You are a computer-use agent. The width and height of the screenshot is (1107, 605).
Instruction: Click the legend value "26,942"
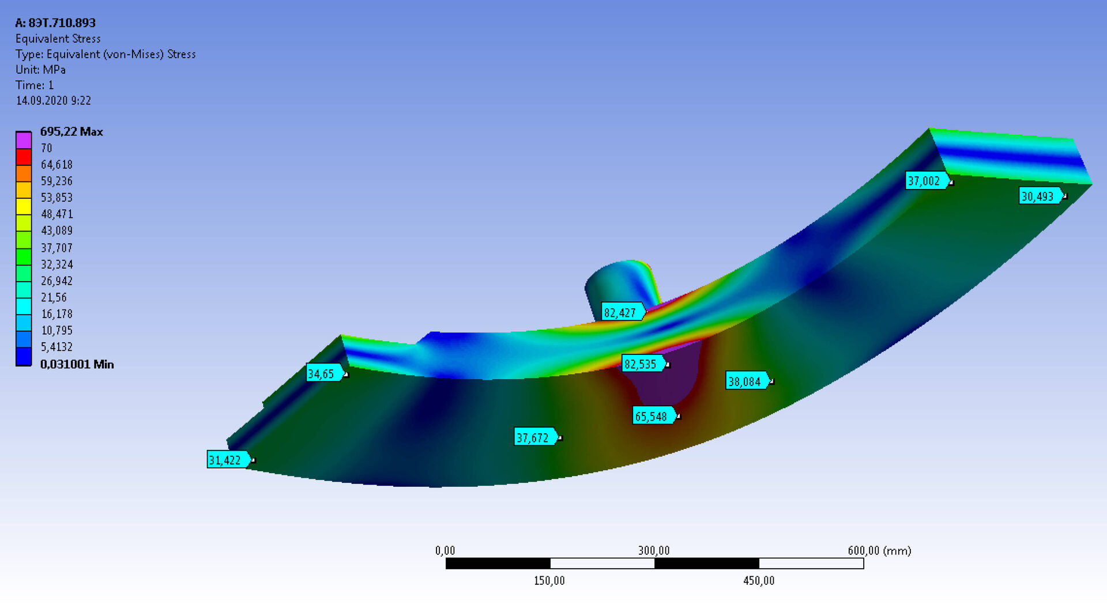tap(57, 281)
